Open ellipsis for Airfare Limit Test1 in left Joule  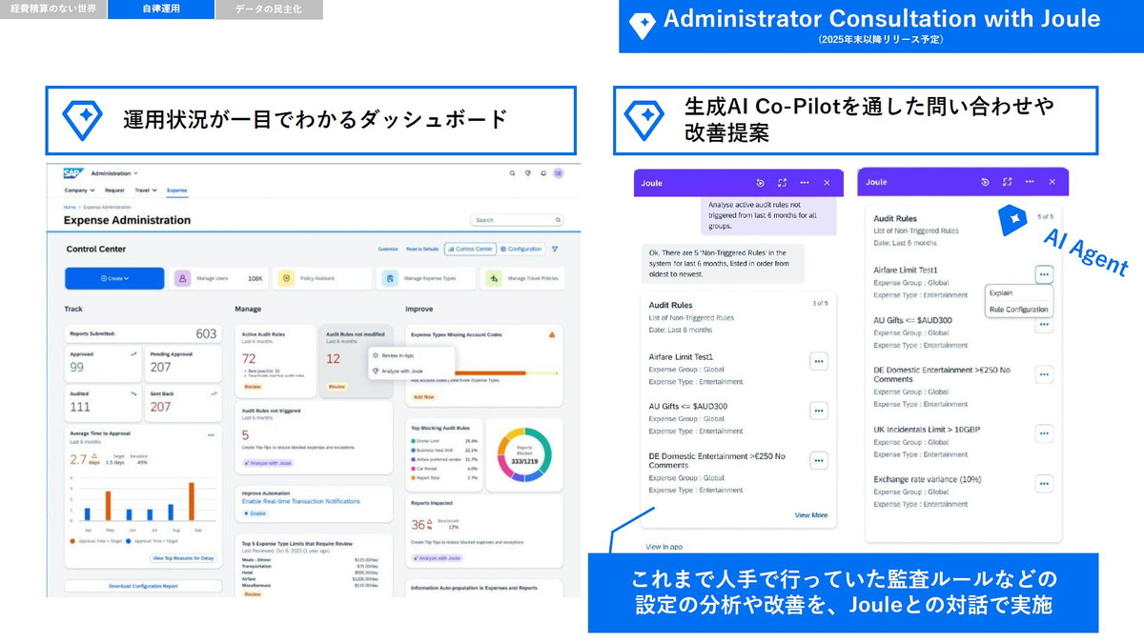pos(818,361)
